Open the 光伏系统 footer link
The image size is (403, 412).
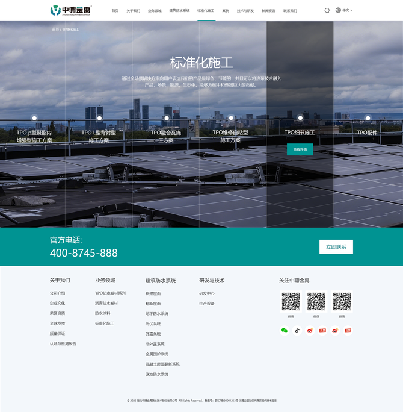coord(153,323)
